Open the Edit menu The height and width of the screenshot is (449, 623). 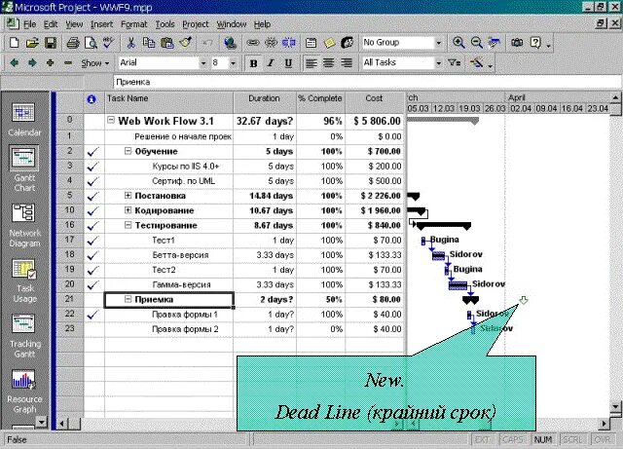(51, 24)
